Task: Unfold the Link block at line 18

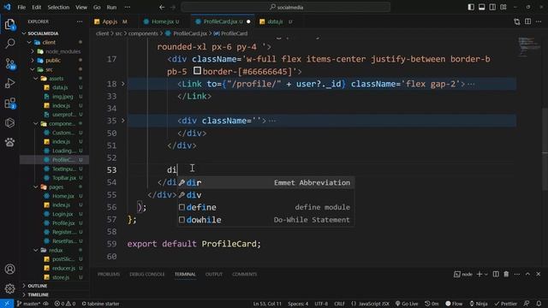Action: coord(123,84)
